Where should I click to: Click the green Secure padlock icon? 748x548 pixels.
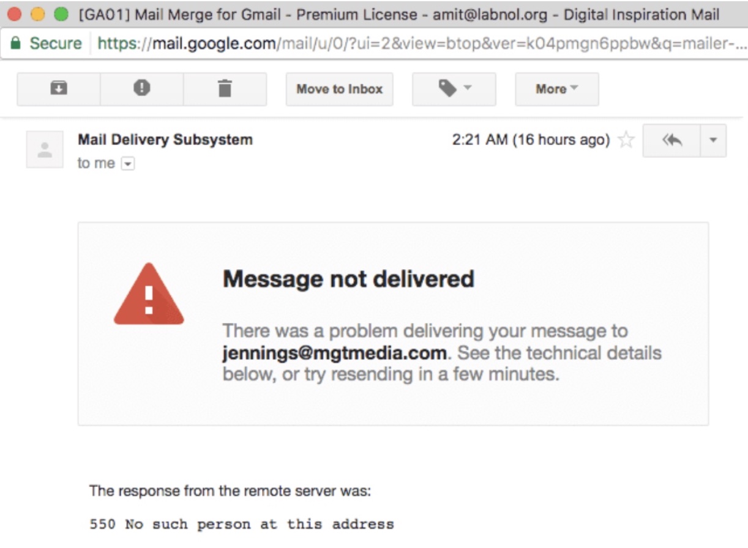click(16, 43)
